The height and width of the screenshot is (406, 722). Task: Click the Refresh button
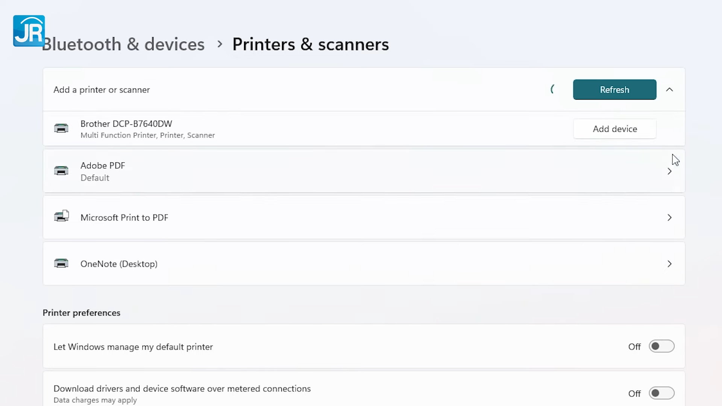click(x=614, y=89)
